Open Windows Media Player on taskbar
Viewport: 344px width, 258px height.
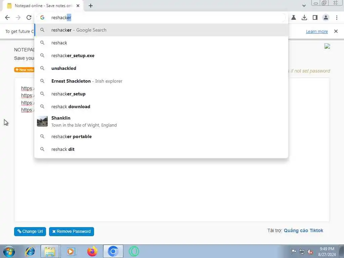point(71,251)
